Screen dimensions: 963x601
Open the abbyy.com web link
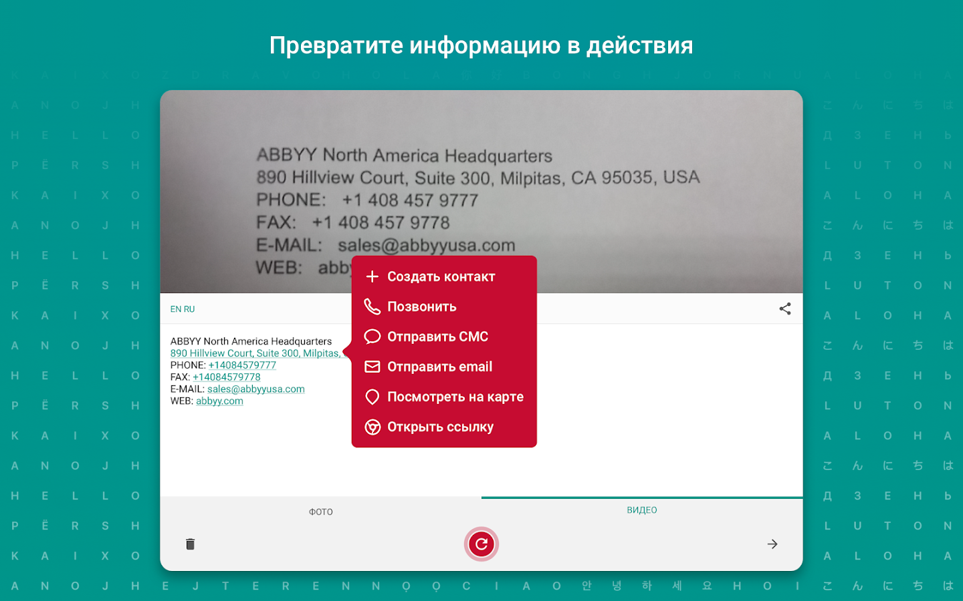tap(219, 401)
